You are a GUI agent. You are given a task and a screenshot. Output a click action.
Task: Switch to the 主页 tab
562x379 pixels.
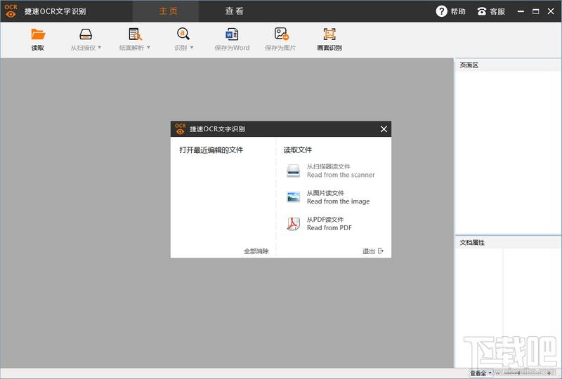168,11
